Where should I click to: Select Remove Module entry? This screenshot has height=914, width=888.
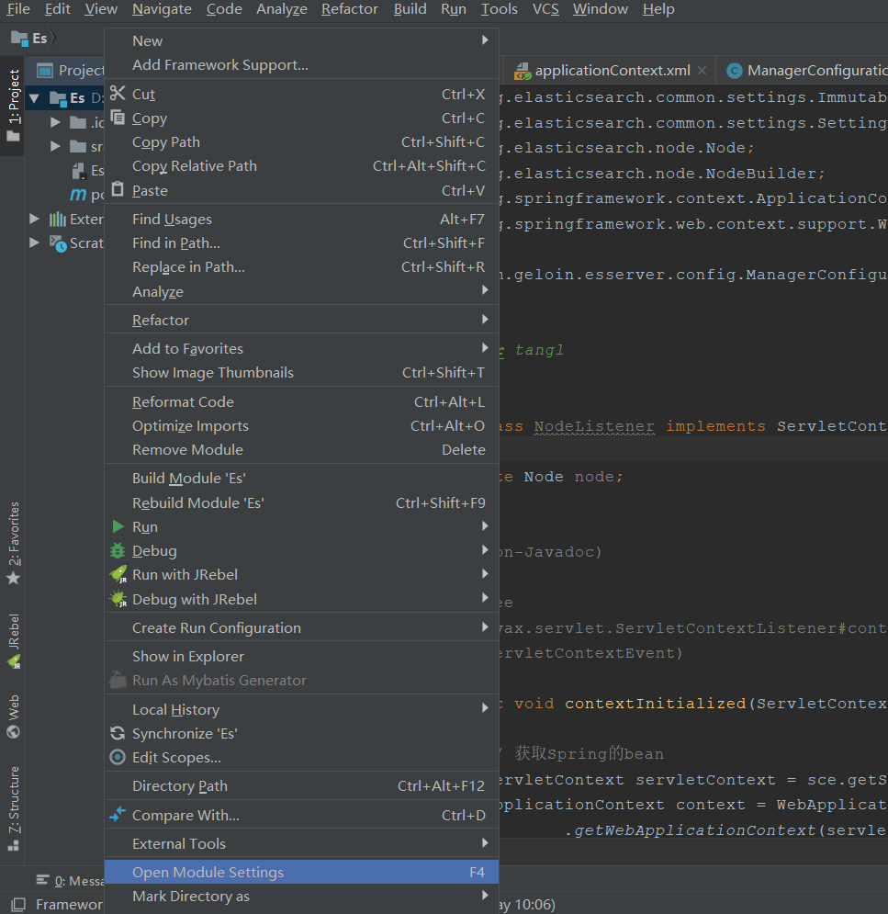coord(301,449)
